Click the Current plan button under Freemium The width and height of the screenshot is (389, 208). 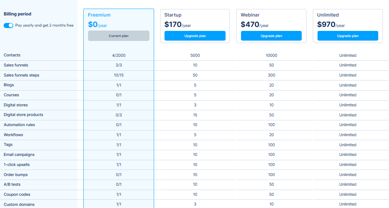(x=119, y=36)
